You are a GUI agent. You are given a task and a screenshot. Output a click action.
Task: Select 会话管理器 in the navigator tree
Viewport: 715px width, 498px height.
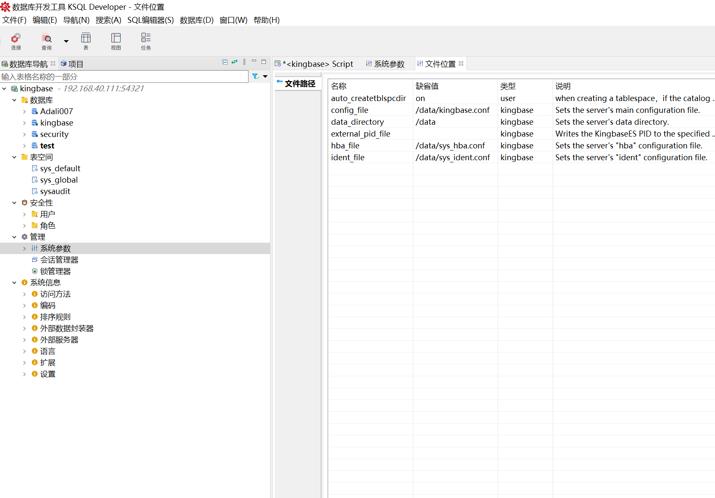tap(59, 260)
